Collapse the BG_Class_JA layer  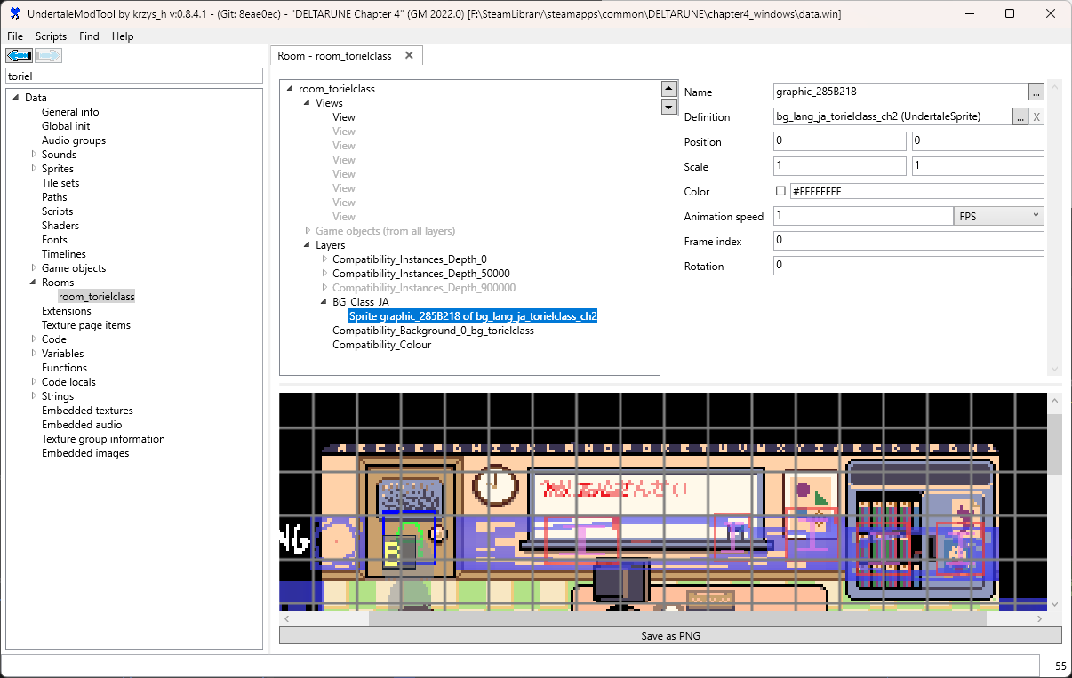[324, 302]
